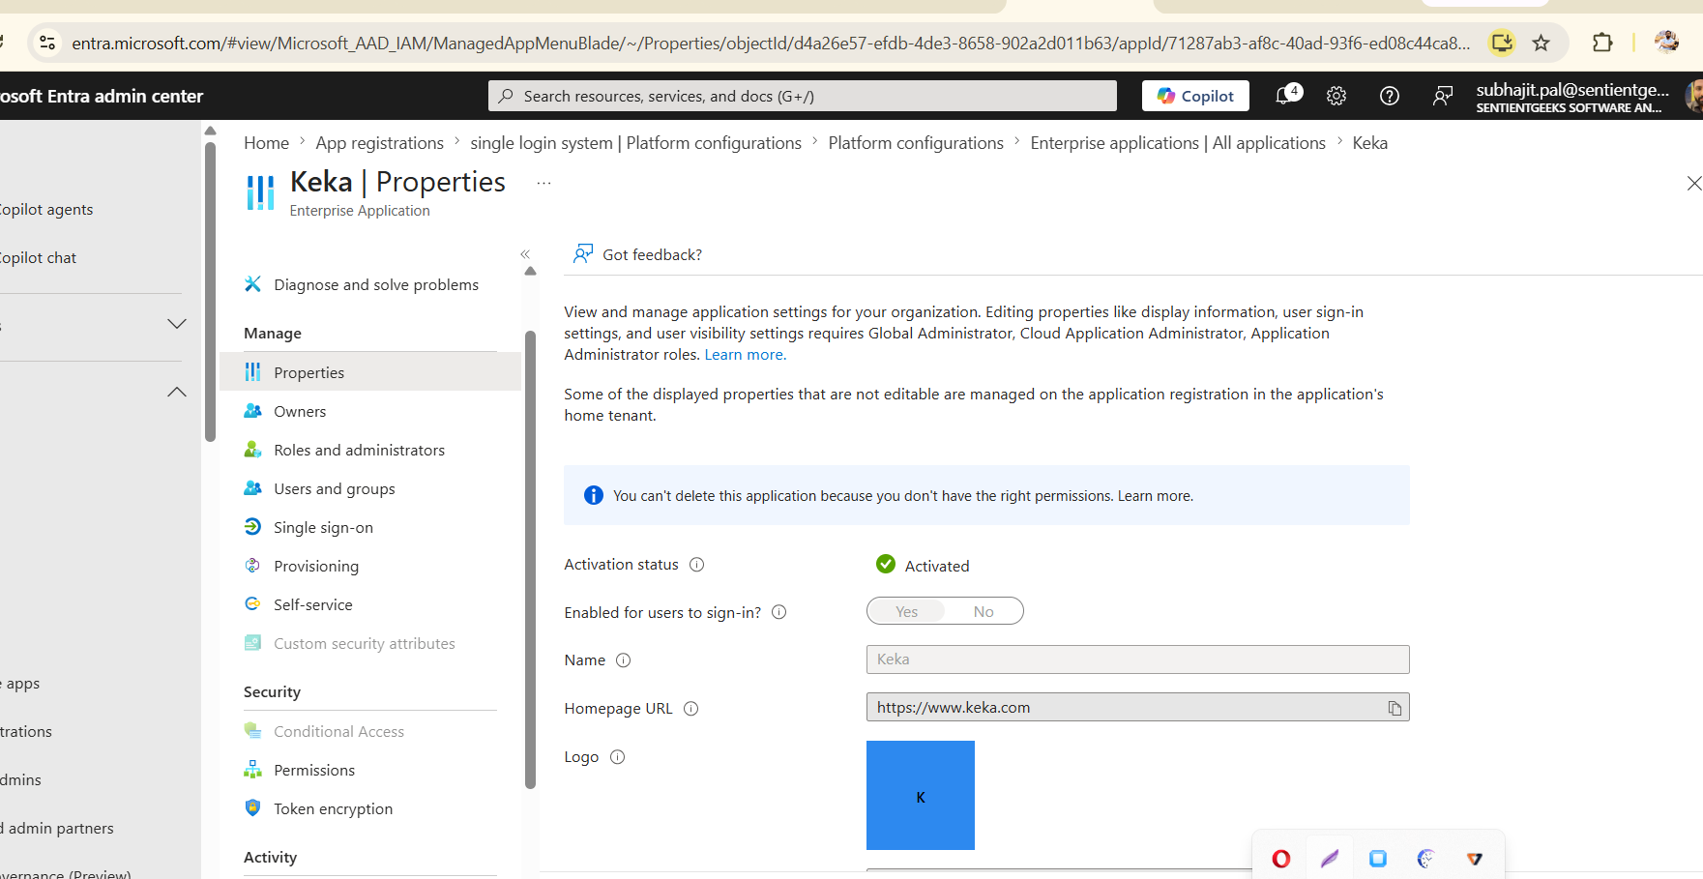The height and width of the screenshot is (879, 1703).
Task: Show info tooltip for Enabled for users to sign-in
Action: point(779,612)
